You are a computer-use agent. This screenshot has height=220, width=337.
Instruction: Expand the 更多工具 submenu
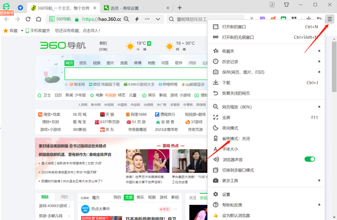266,181
